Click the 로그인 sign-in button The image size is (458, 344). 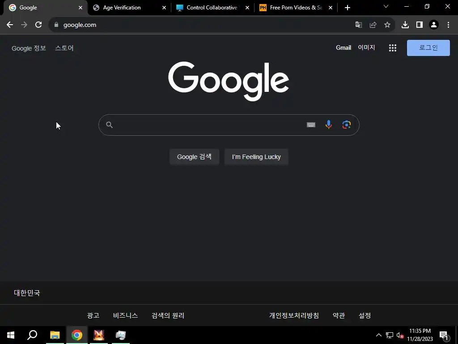pos(428,47)
